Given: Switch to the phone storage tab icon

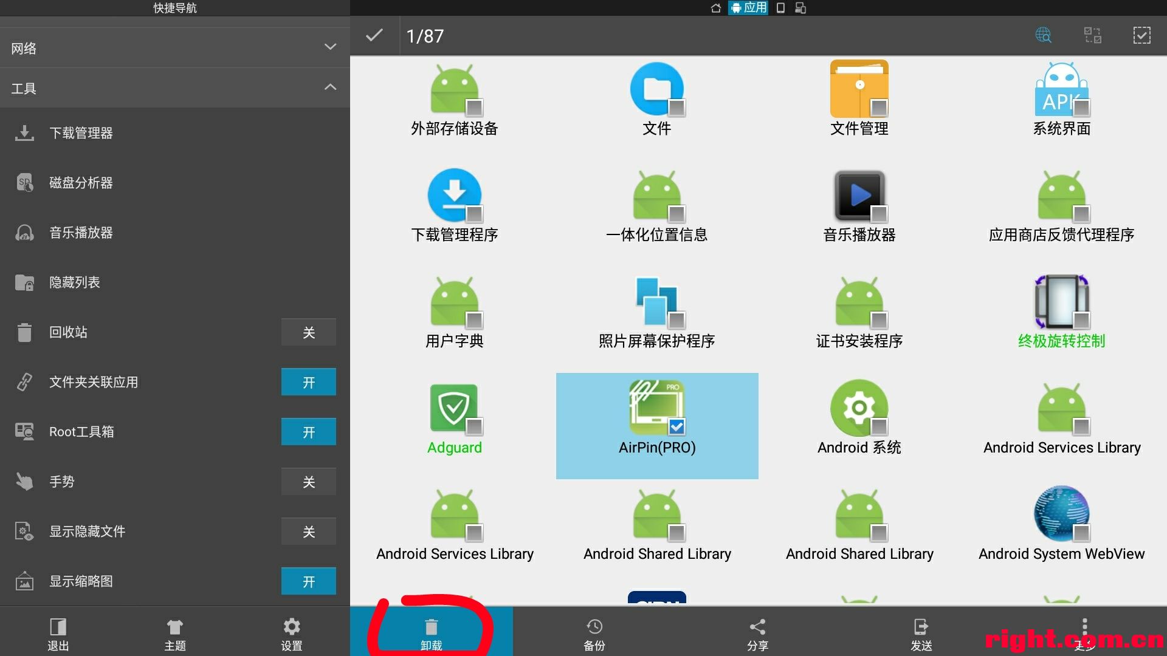Looking at the screenshot, I should point(781,8).
